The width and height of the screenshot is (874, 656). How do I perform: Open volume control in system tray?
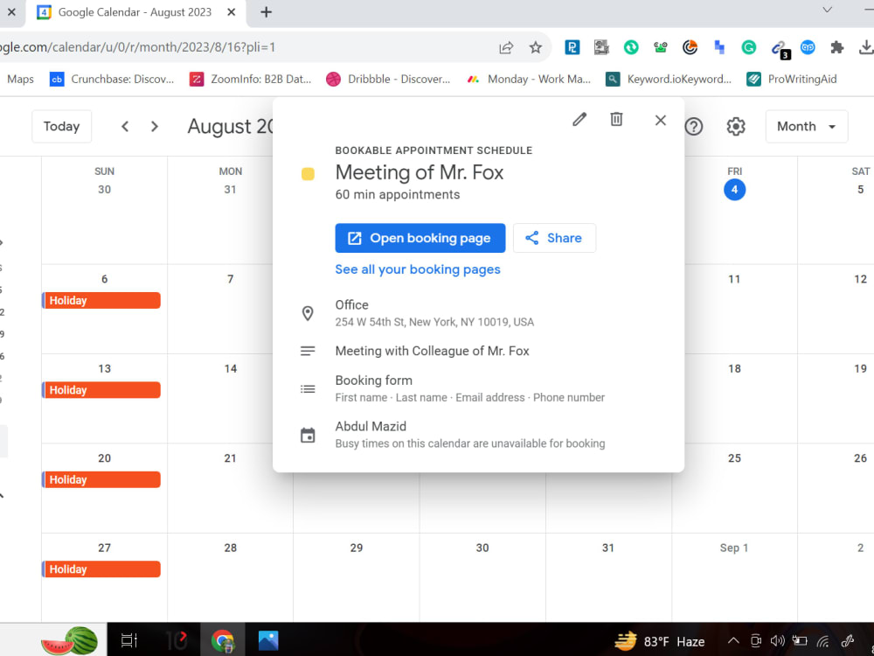point(778,641)
